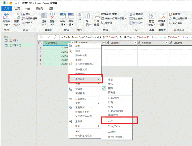Choose True/False type in submenu
192x146 pixels.
114,126
